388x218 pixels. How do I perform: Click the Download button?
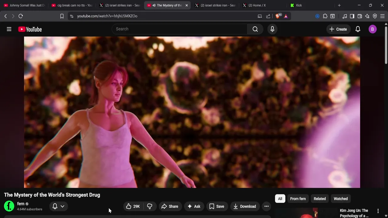[x=245, y=206]
